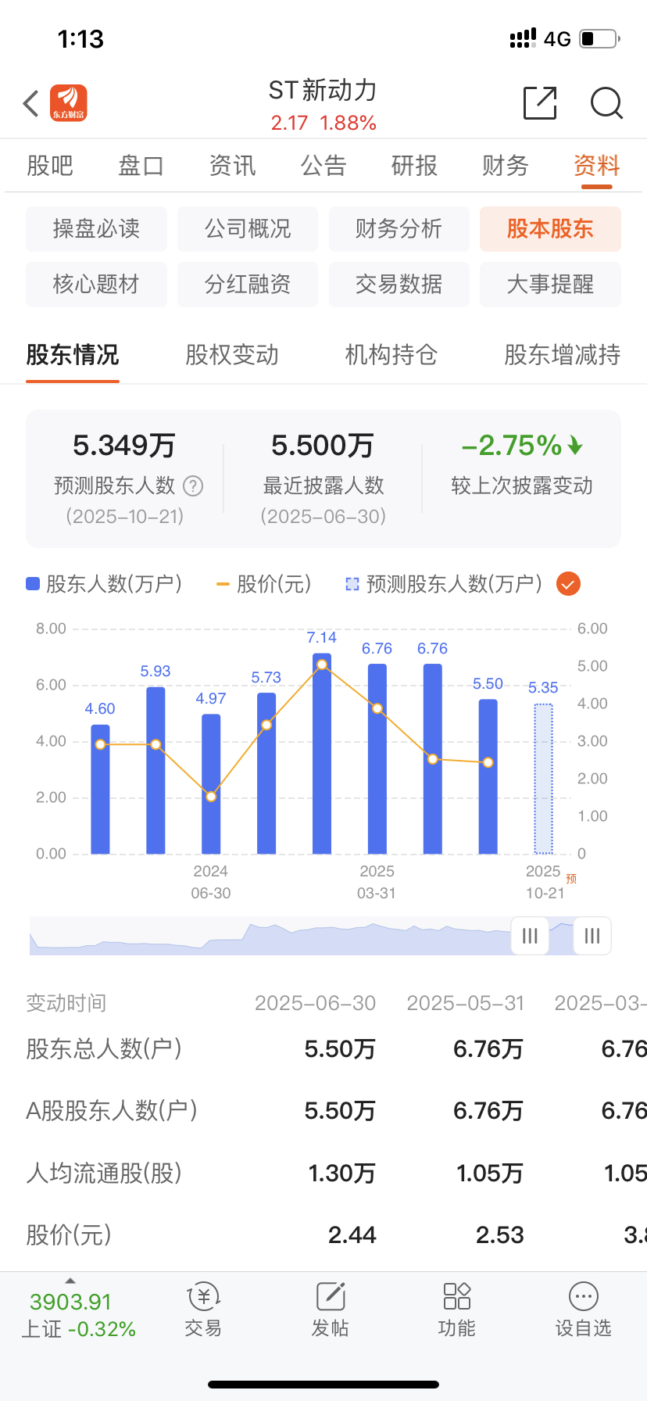The height and width of the screenshot is (1401, 647).
Task: Toggle the orange 预测股东人数 checkmark
Action: click(568, 584)
